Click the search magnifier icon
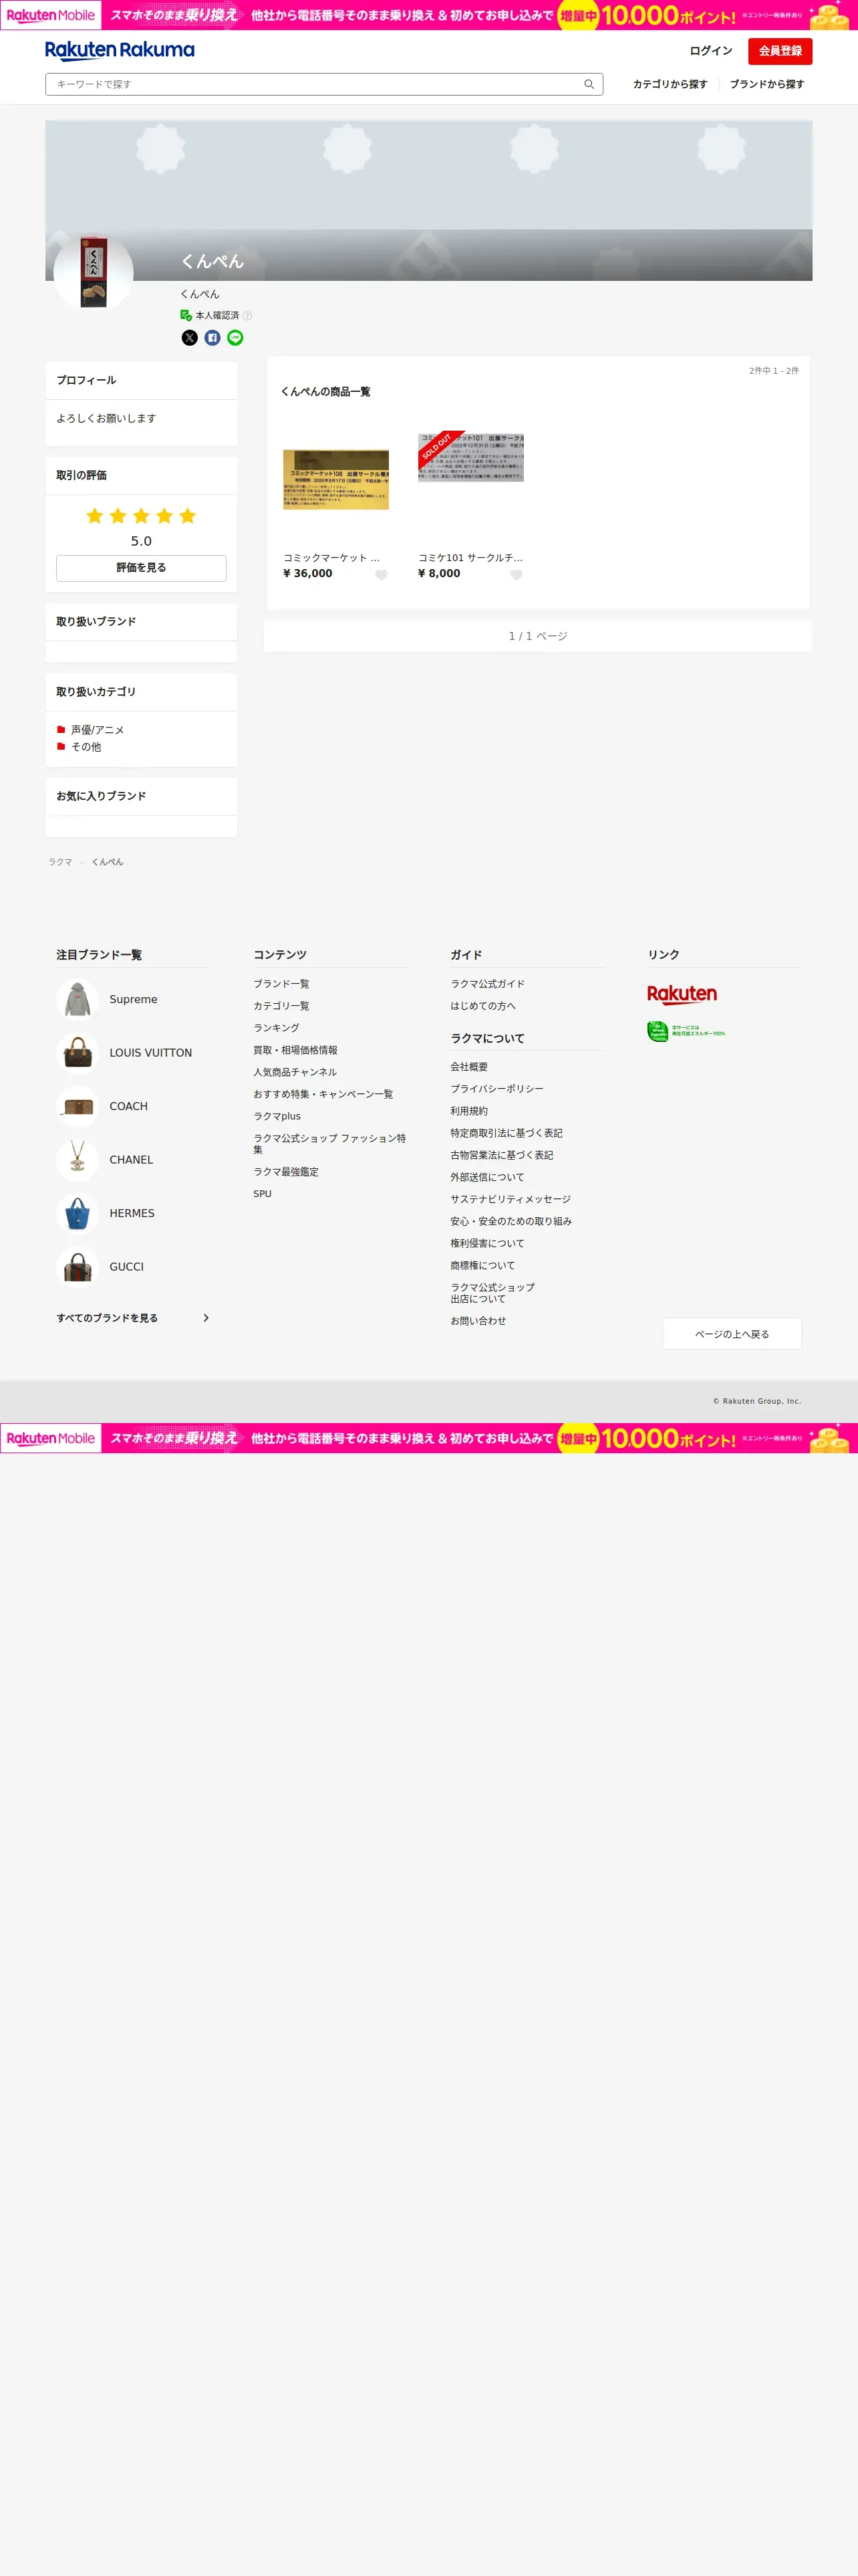This screenshot has width=858, height=2576. tap(589, 84)
